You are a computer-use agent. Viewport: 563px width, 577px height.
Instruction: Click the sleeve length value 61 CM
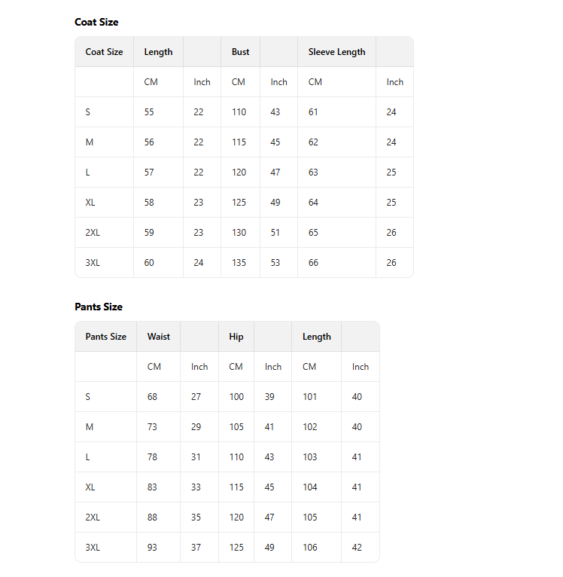pos(313,112)
